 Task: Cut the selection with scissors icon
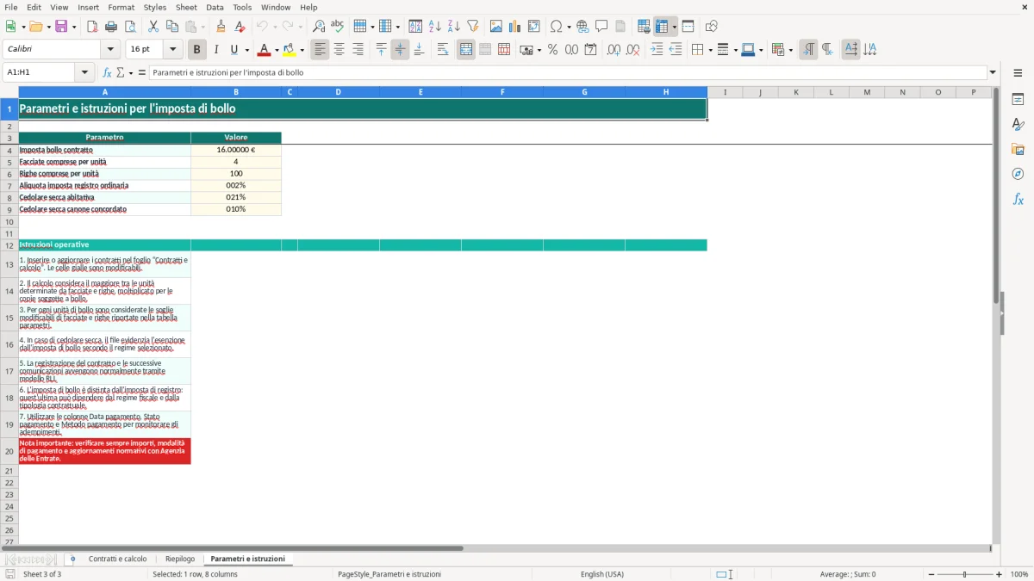[153, 27]
